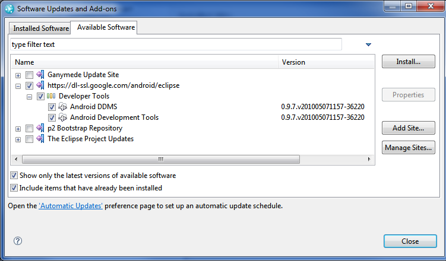
Task: Select the Available Software tab
Action: (x=106, y=27)
